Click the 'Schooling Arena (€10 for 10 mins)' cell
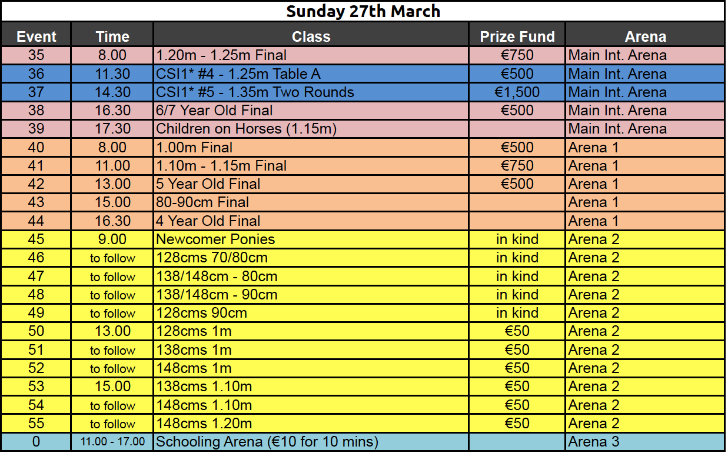The image size is (728, 453). click(311, 441)
